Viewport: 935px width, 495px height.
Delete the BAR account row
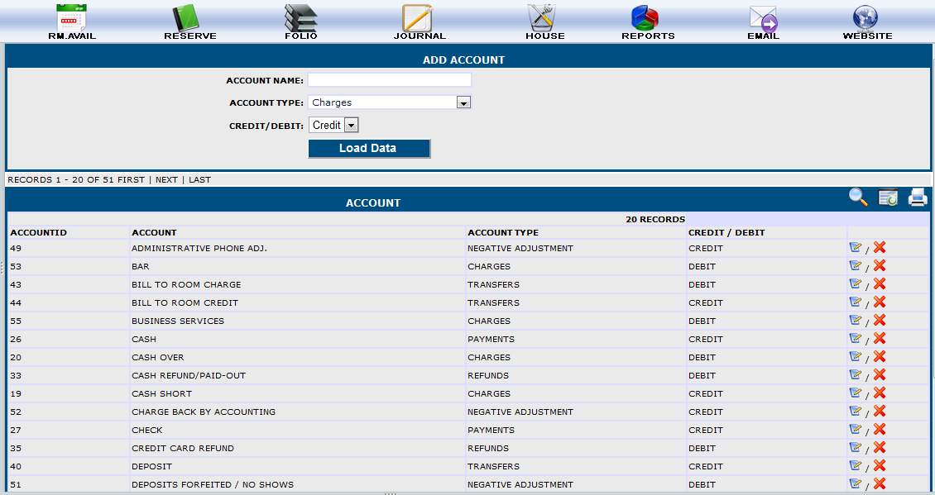point(880,265)
